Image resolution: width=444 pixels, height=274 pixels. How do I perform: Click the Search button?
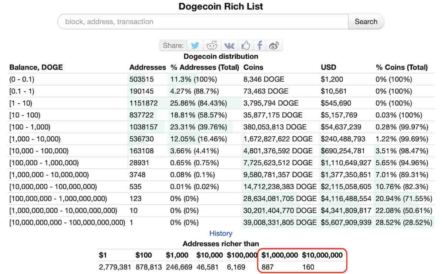coord(366,21)
